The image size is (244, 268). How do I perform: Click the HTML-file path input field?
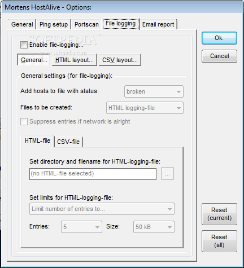click(93, 174)
